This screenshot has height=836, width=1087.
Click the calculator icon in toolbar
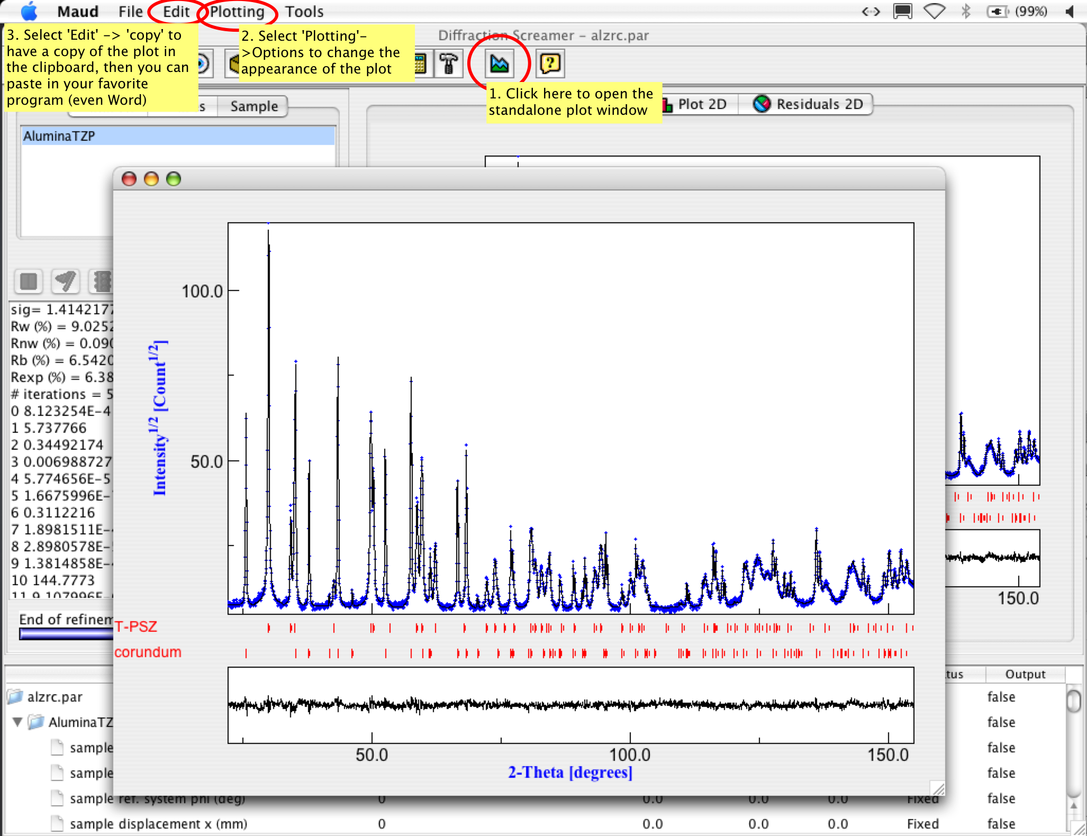421,64
